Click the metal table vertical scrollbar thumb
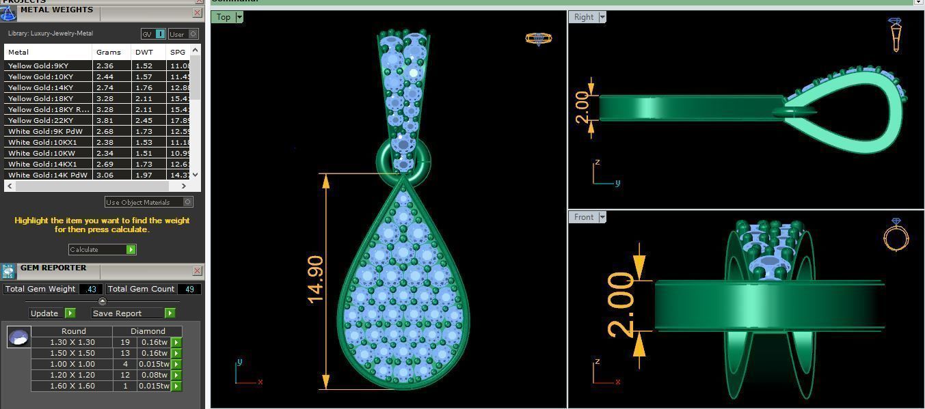 196,77
